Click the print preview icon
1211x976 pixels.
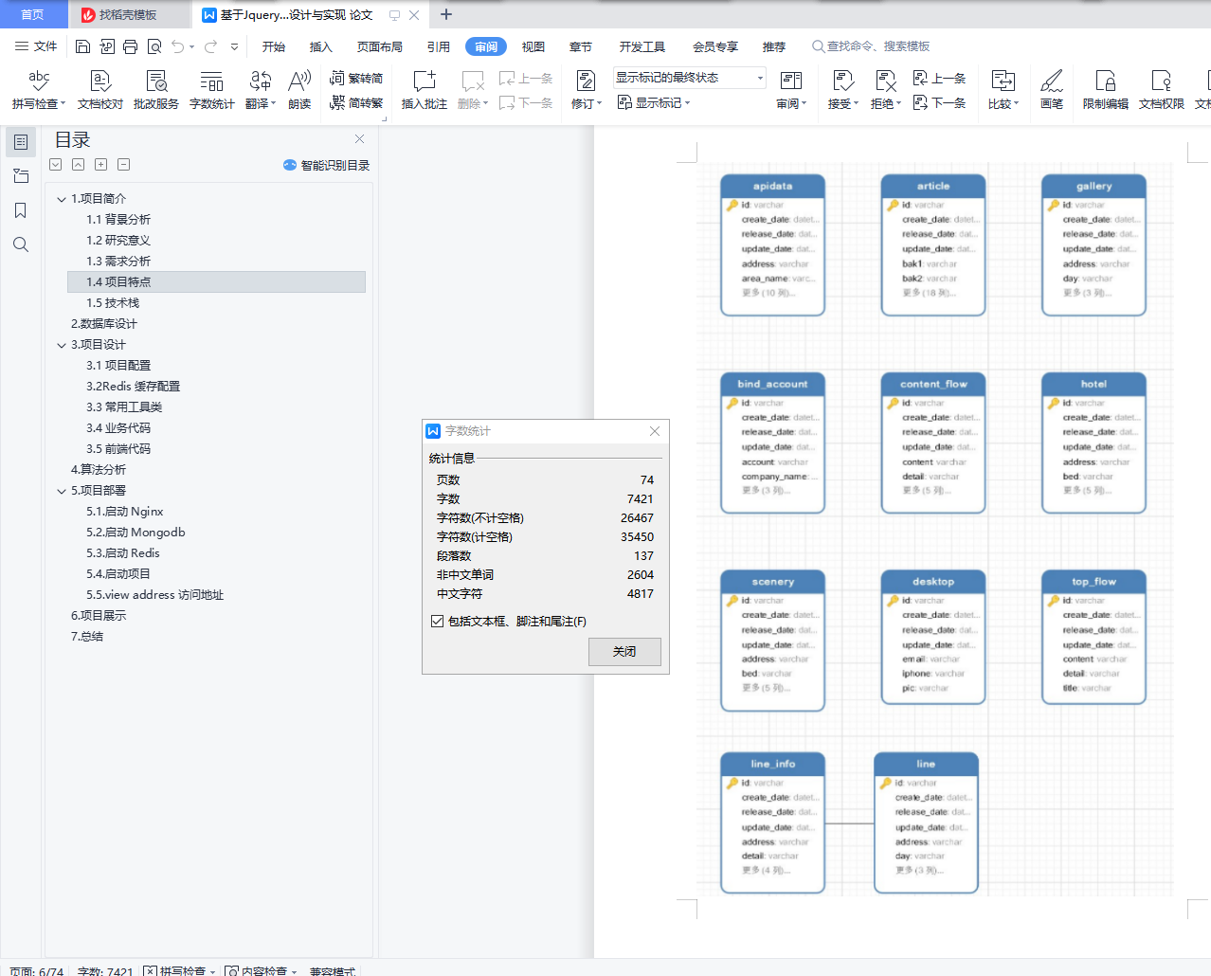pyautogui.click(x=154, y=46)
